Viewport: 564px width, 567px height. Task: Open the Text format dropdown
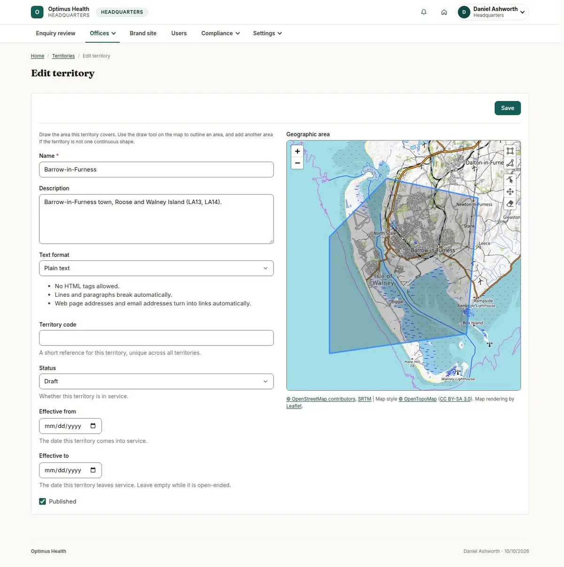[x=156, y=268]
